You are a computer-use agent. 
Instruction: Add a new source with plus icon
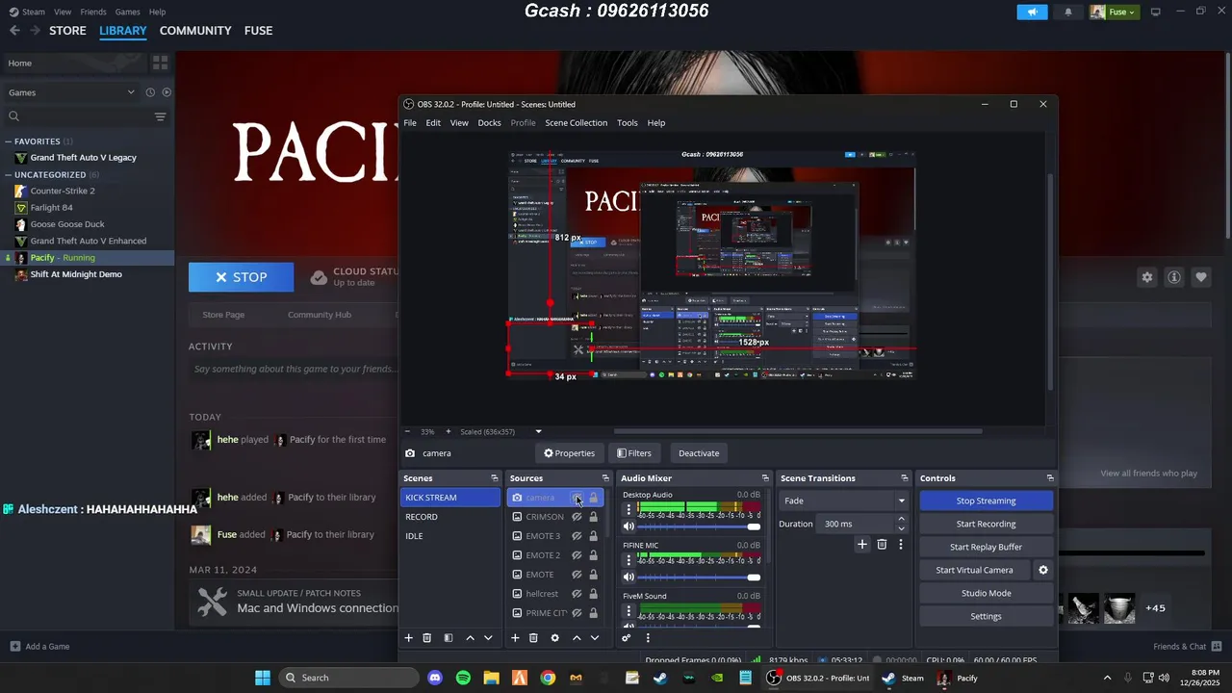[515, 638]
